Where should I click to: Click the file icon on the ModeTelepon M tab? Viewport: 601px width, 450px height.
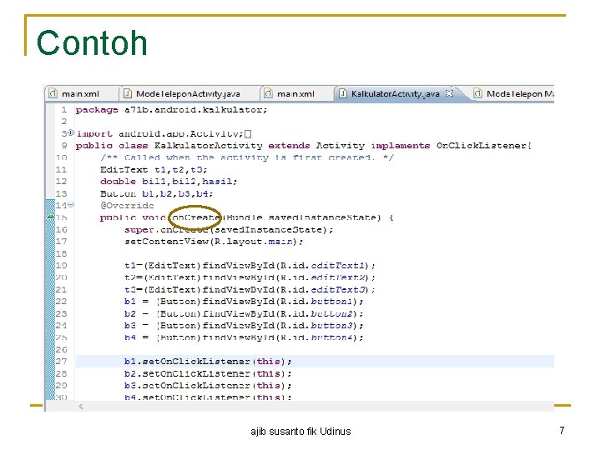[x=477, y=93]
